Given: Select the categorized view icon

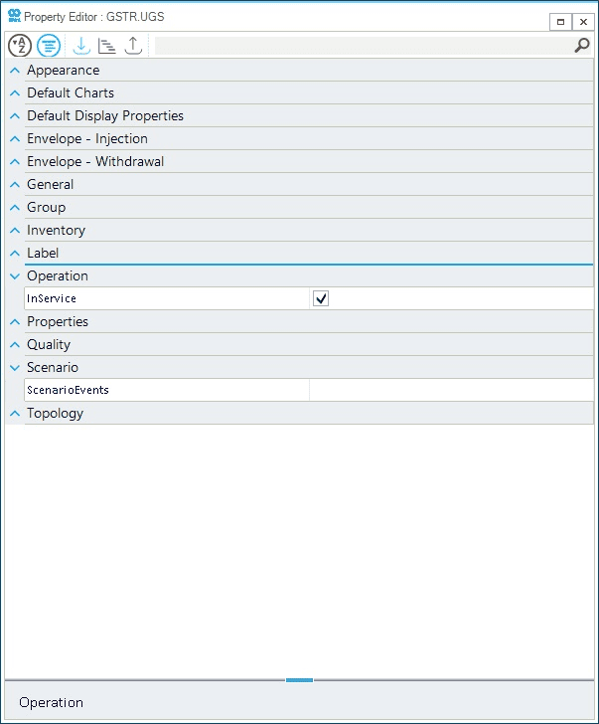Looking at the screenshot, I should pos(49,46).
